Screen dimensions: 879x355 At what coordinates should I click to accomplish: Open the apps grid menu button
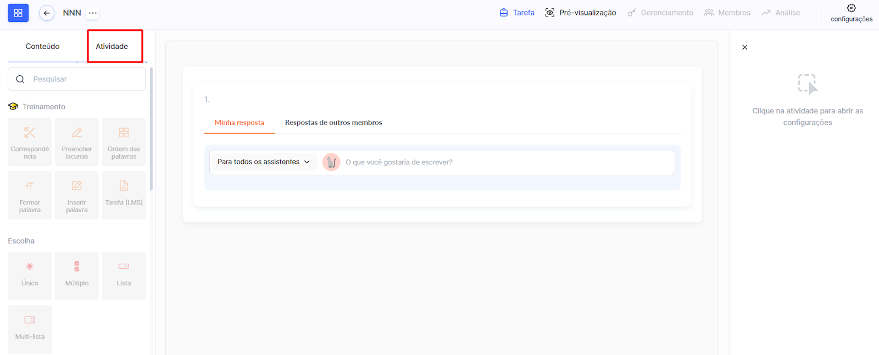pyautogui.click(x=18, y=13)
